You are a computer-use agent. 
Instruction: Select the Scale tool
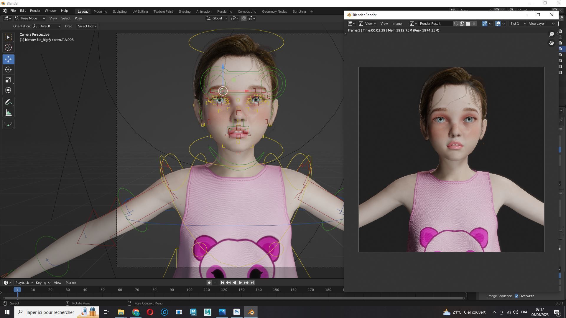pos(8,80)
